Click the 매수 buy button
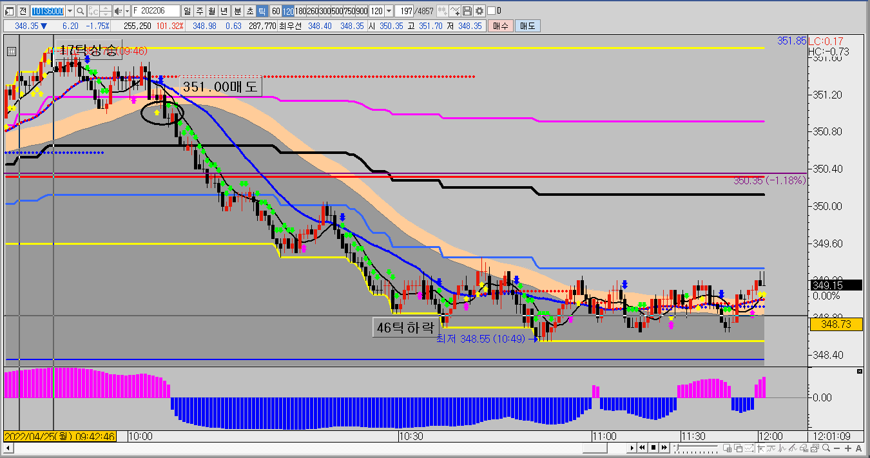The height and width of the screenshot is (458, 870). point(500,26)
